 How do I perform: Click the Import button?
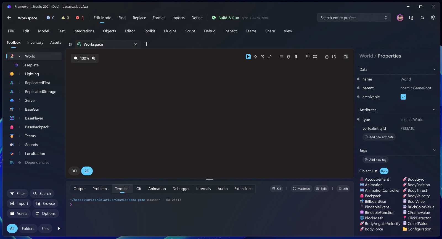[x=19, y=204]
